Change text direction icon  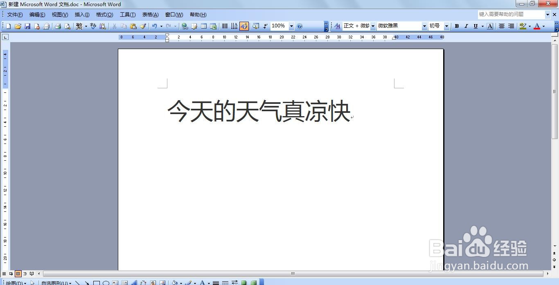click(x=234, y=26)
